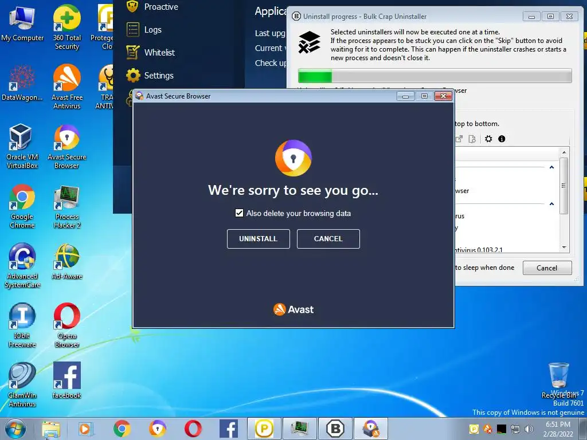This screenshot has width=587, height=440.
Task: Click the CANCEL button in Avast dialog
Action: 328,239
